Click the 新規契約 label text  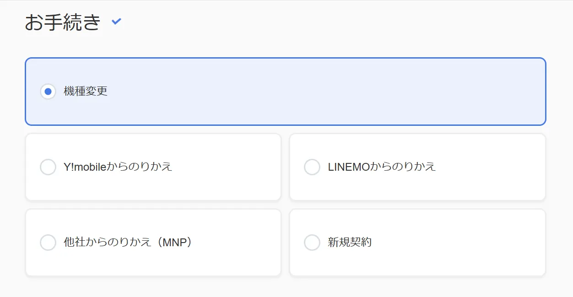350,242
